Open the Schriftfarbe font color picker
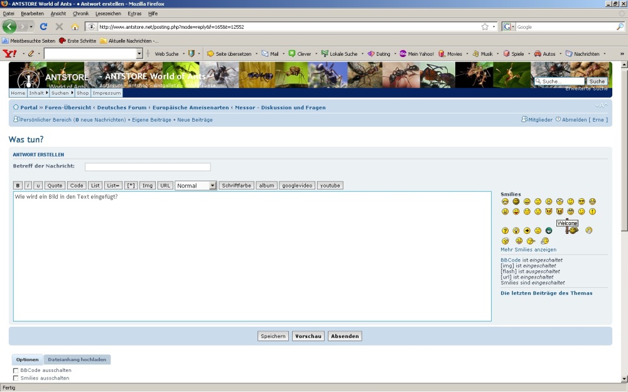The height and width of the screenshot is (392, 628). point(236,186)
